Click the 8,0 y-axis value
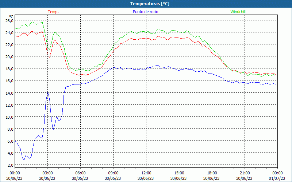 [x=10, y=129]
